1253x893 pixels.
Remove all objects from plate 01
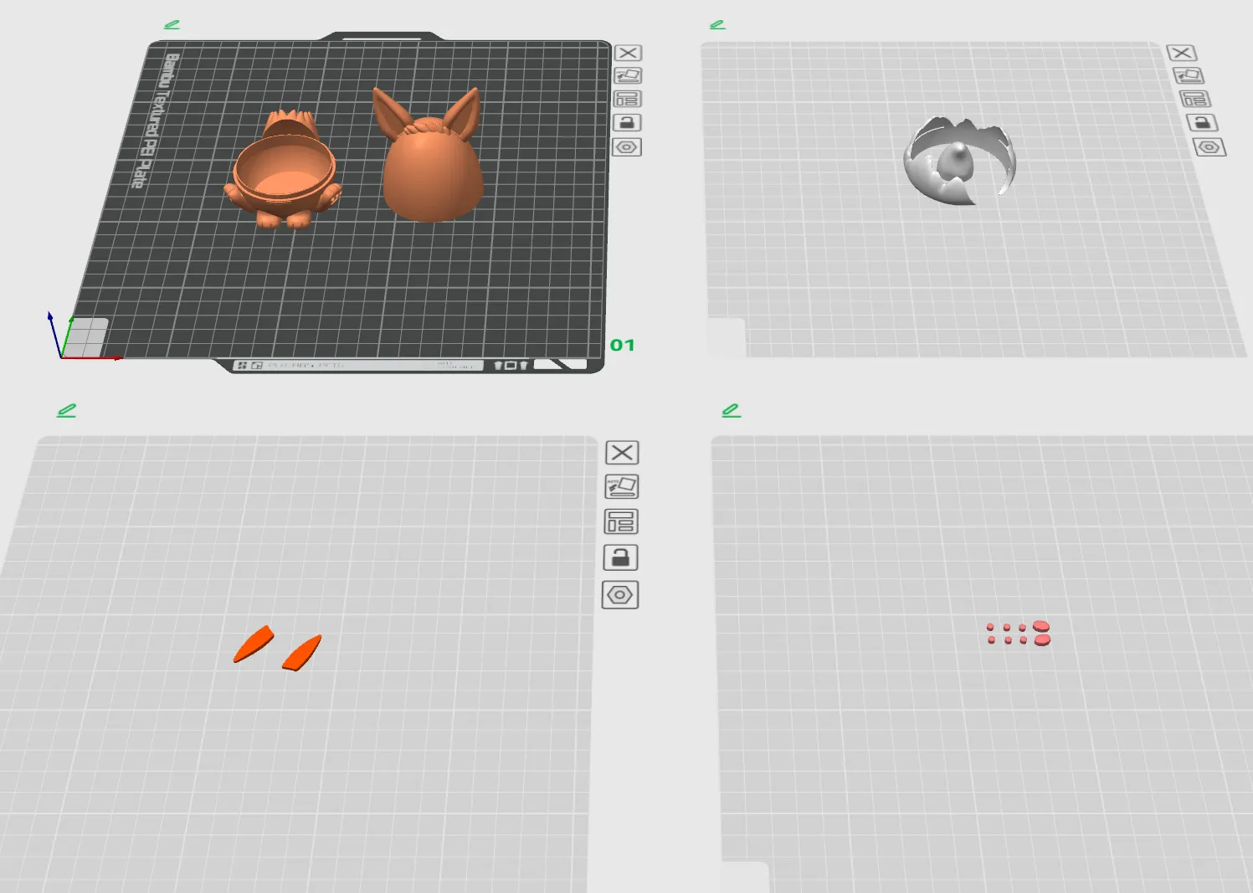pyautogui.click(x=628, y=53)
